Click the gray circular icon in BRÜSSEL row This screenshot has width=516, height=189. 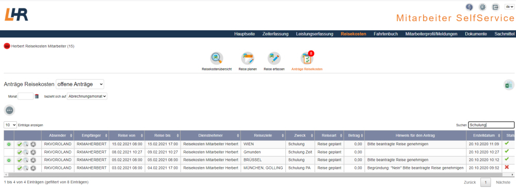(x=33, y=160)
